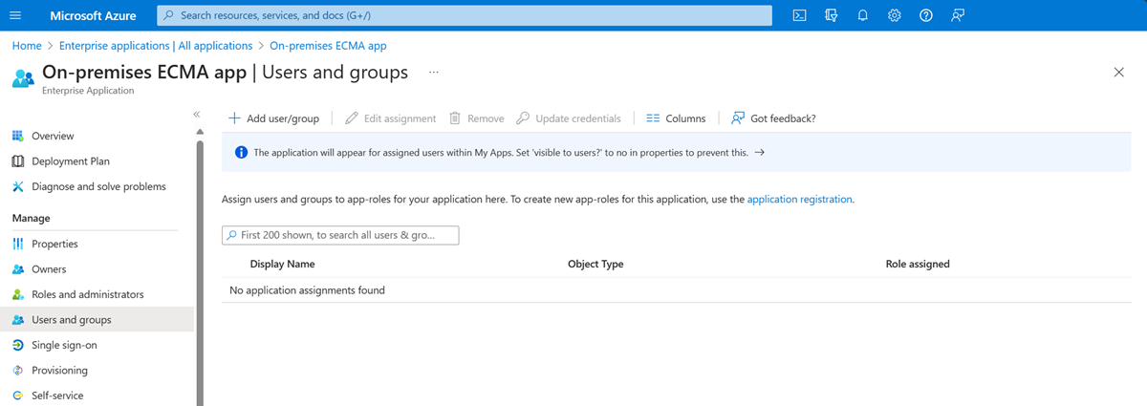Open the notifications bell
Viewport: 1147px width, 406px height.
point(862,15)
